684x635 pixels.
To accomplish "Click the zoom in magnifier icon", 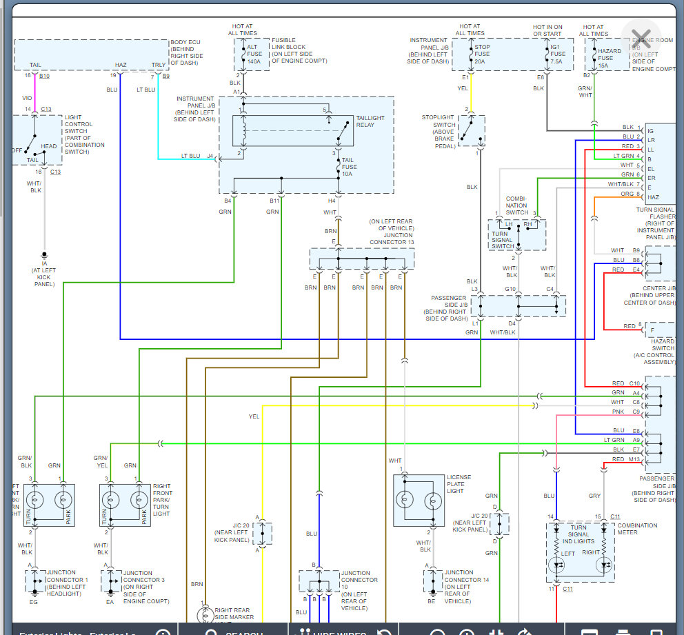I will 467,632.
